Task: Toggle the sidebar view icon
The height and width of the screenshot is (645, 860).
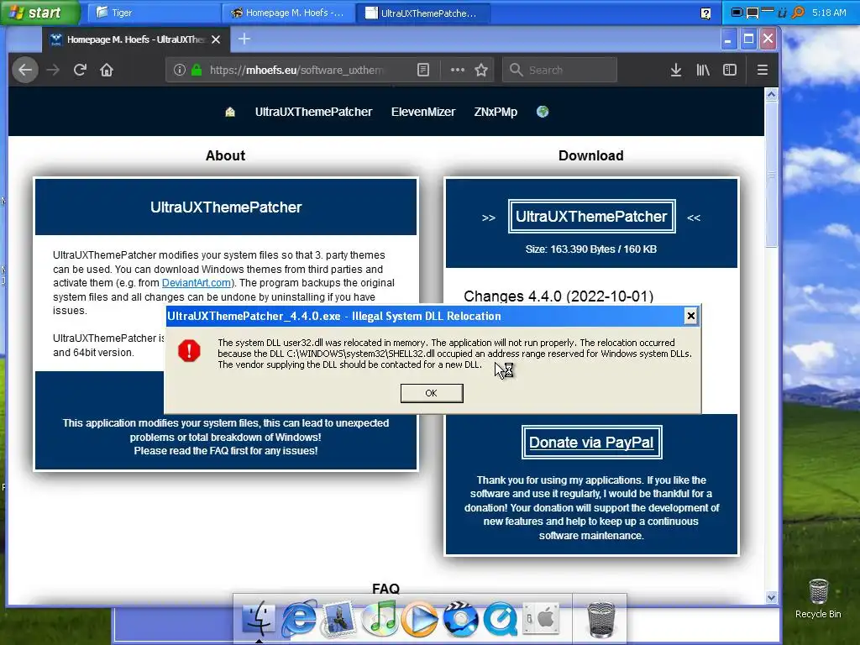Action: point(730,70)
